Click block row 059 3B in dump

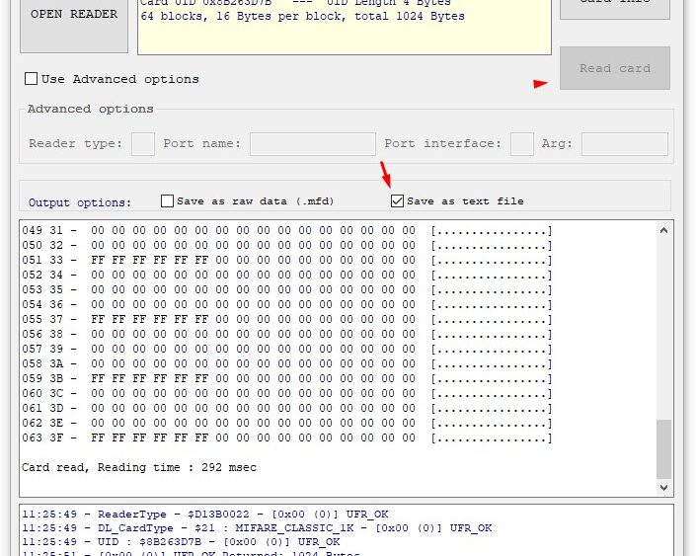pyautogui.click(x=286, y=378)
